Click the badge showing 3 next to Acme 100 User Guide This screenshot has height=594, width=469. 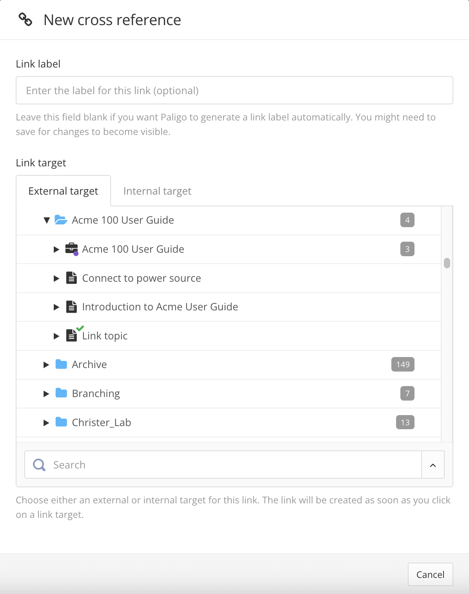[407, 249]
